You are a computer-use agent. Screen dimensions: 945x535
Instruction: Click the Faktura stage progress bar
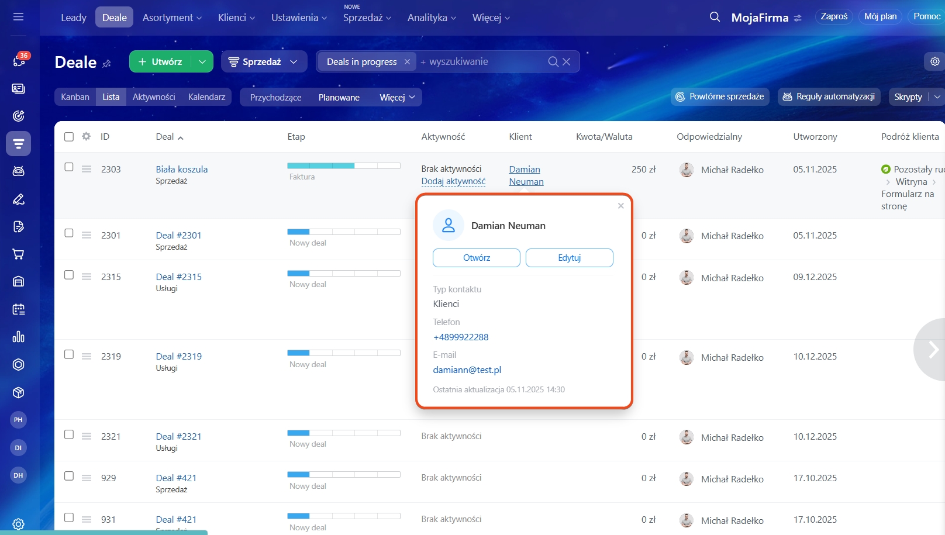343,165
